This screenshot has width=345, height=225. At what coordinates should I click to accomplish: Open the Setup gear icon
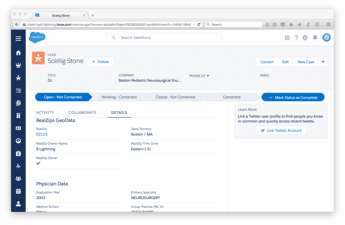[305, 38]
